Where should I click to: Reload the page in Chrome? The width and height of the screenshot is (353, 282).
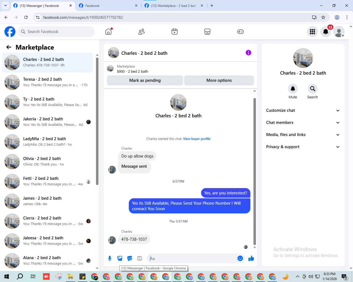pyautogui.click(x=26, y=17)
